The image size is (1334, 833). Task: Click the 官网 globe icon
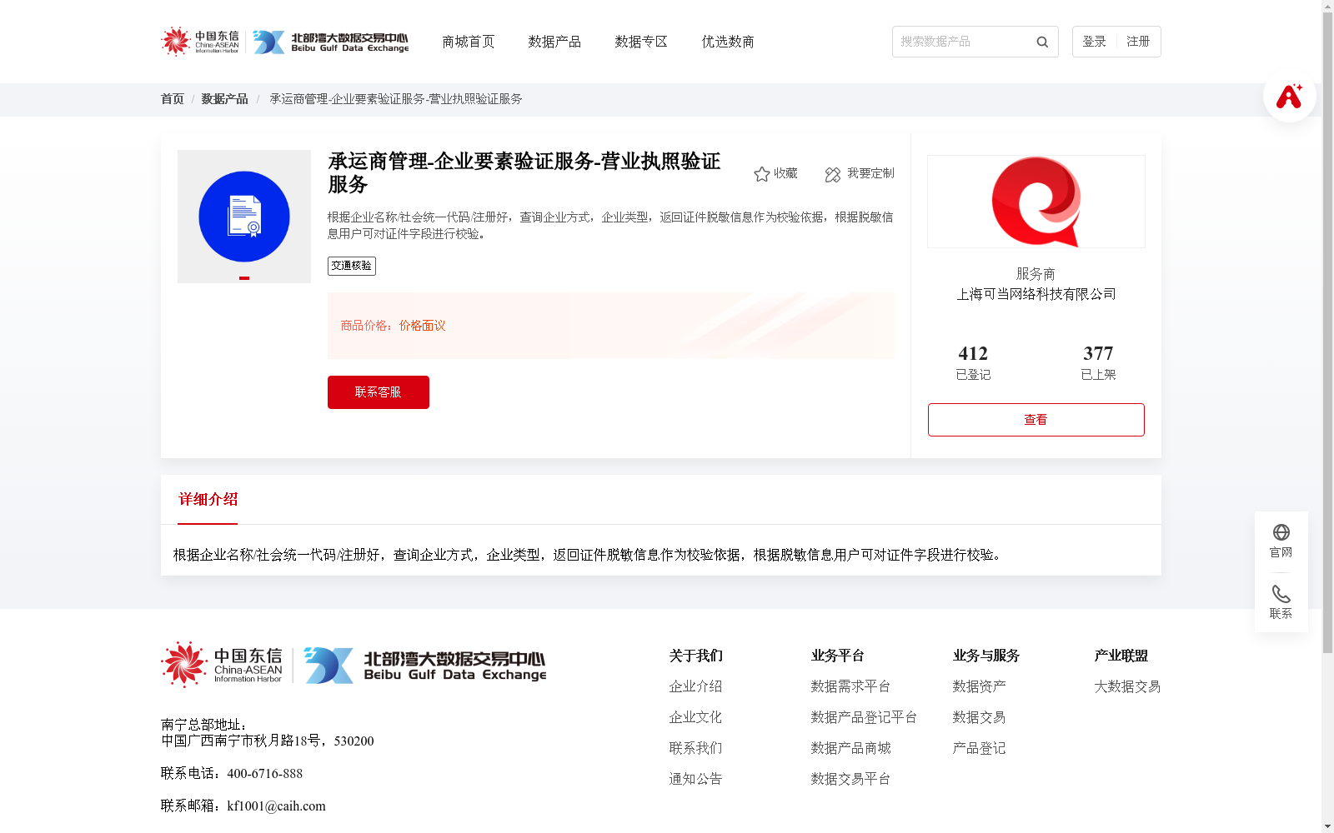point(1281,532)
